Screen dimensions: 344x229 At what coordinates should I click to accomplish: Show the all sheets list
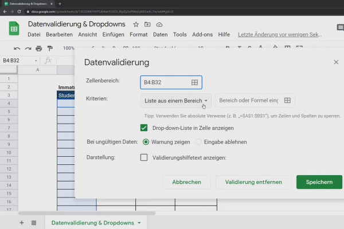pyautogui.click(x=34, y=223)
